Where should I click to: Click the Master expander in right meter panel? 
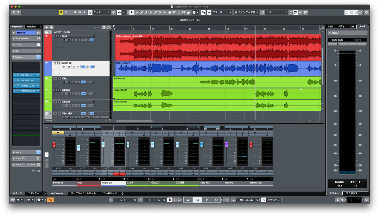coord(335,33)
